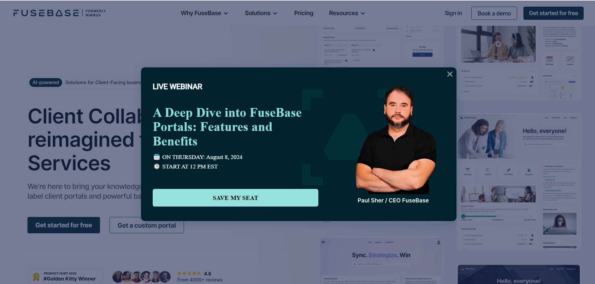Click the Paul Sher photo in popup

point(396,140)
